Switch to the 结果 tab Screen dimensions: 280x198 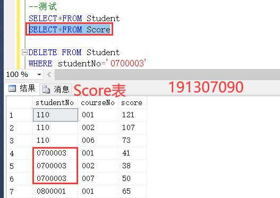click(22, 88)
